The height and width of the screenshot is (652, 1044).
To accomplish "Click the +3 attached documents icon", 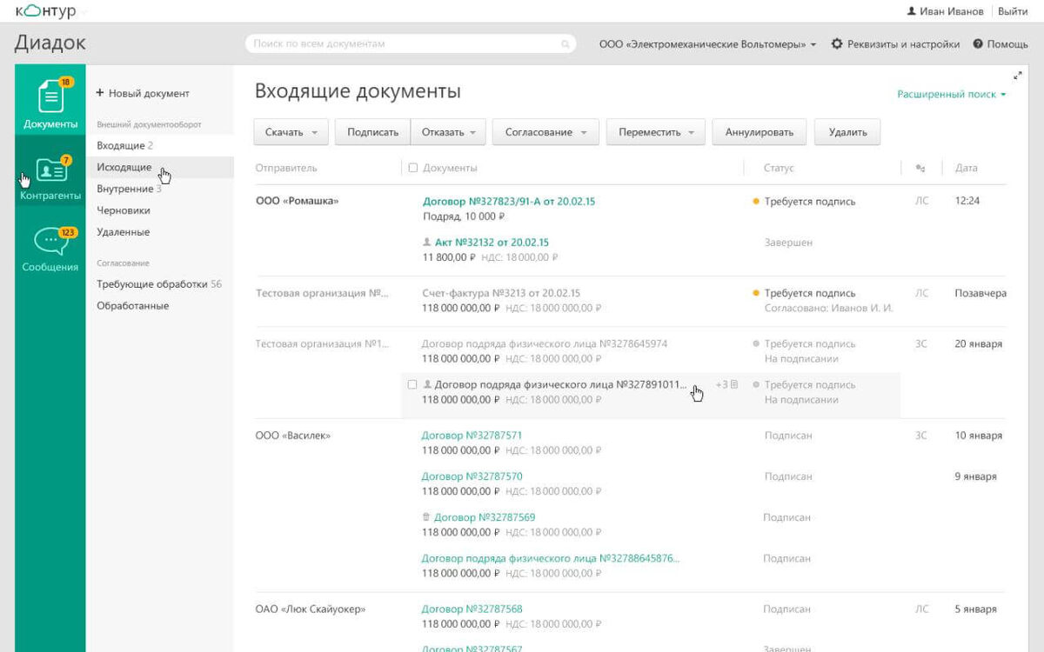I will [x=727, y=384].
